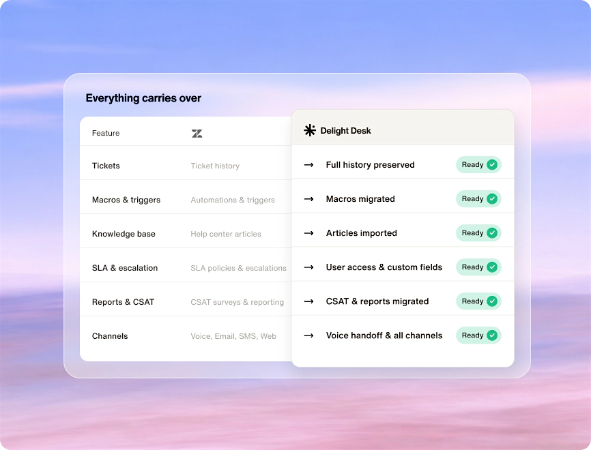This screenshot has height=450, width=591.
Task: Select the 'Knowledge base' feature cell
Action: 124,234
